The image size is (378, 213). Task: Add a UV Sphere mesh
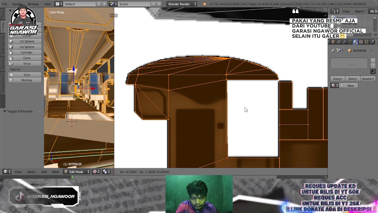click(25, 41)
